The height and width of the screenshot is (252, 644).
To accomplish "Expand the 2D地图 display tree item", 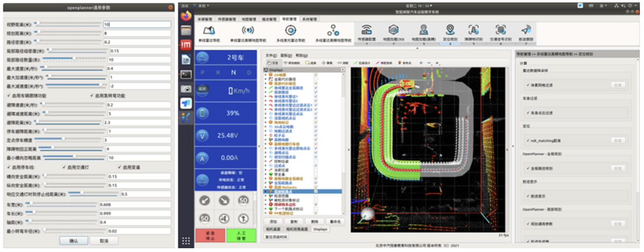I will 266,74.
